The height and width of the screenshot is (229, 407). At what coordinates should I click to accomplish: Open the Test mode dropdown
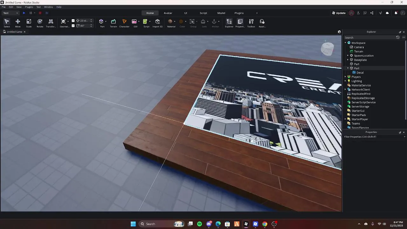click(11, 13)
